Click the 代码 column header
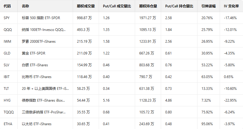Viewport: 243px width, 129px height. coord(7,6)
